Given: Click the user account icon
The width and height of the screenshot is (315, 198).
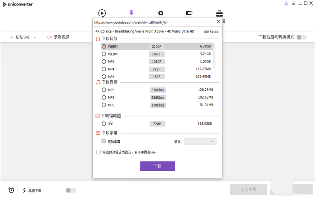Looking at the screenshot, I should tap(286, 4).
